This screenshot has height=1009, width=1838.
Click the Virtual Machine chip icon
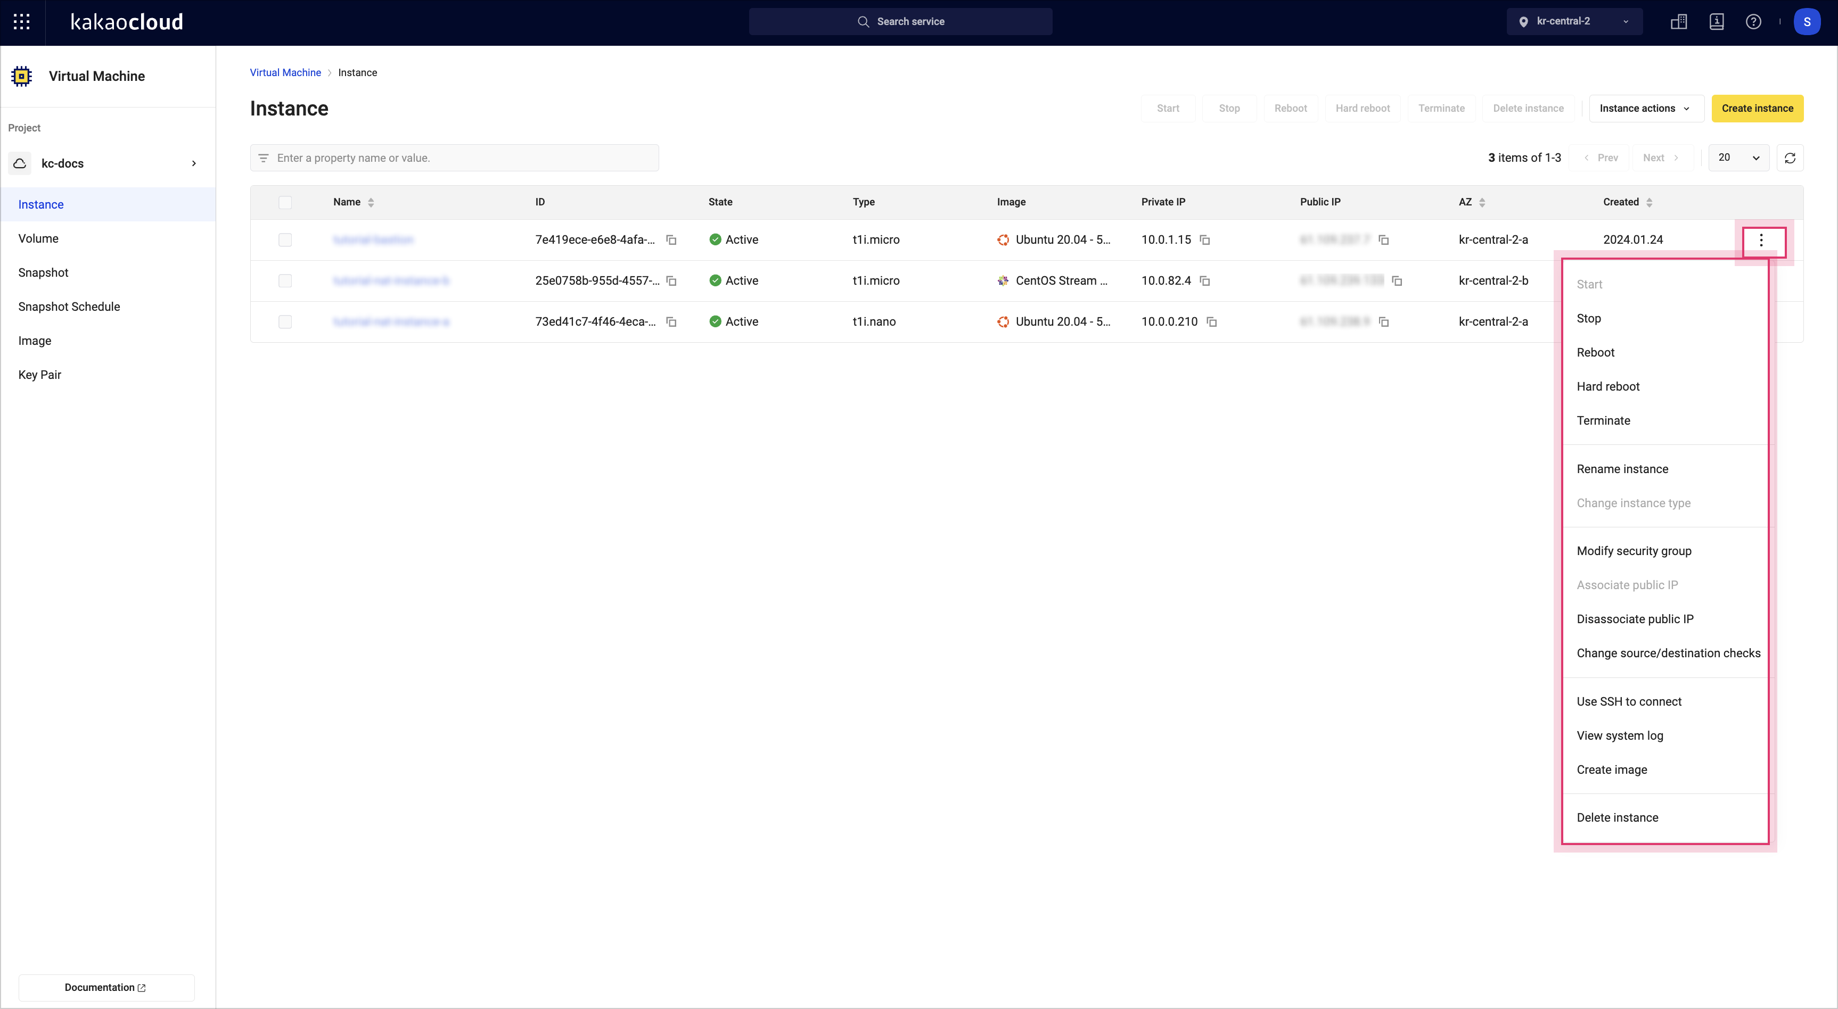tap(22, 76)
